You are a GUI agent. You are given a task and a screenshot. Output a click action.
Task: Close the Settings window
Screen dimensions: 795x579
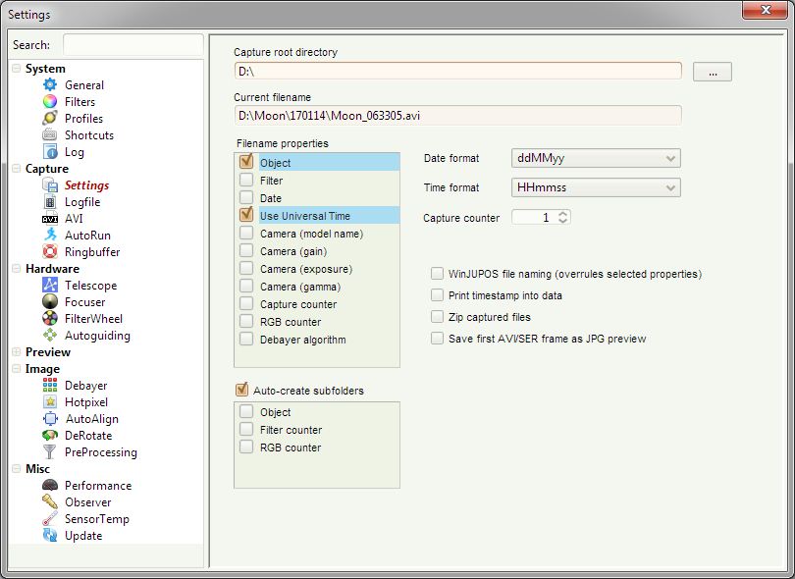tap(767, 10)
